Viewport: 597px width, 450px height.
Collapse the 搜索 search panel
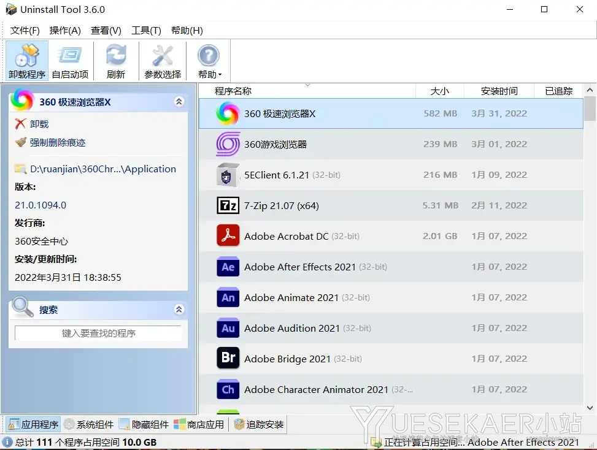pyautogui.click(x=179, y=309)
